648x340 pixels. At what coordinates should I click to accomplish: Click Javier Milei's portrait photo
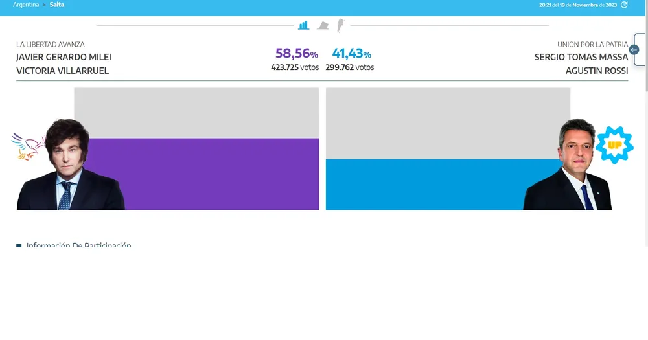click(70, 168)
